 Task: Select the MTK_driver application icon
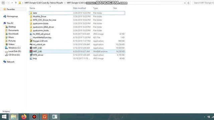point(31,55)
